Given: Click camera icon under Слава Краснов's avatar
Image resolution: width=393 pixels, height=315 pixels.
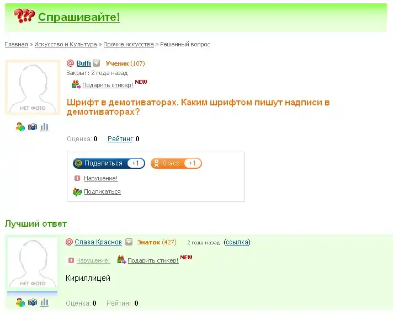Looking at the screenshot, I should 33,302.
